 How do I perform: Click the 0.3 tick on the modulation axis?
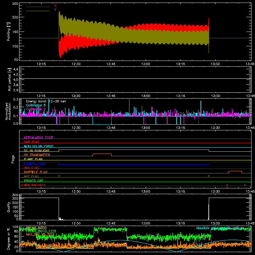point(16,99)
